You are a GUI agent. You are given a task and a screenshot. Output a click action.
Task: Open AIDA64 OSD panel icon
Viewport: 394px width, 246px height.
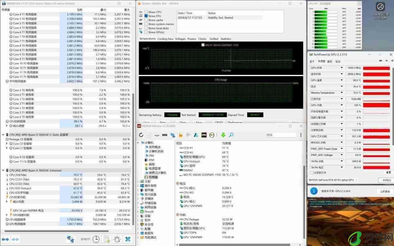pyautogui.click(x=204, y=135)
